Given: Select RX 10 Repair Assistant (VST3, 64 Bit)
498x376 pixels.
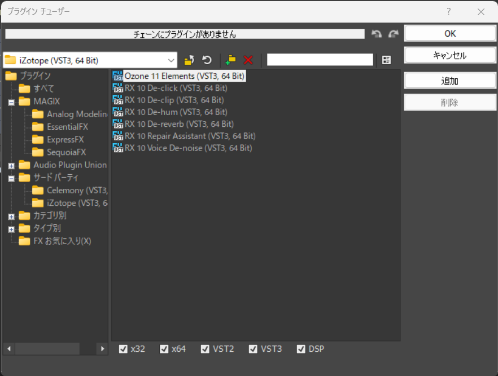Looking at the screenshot, I should coord(190,136).
